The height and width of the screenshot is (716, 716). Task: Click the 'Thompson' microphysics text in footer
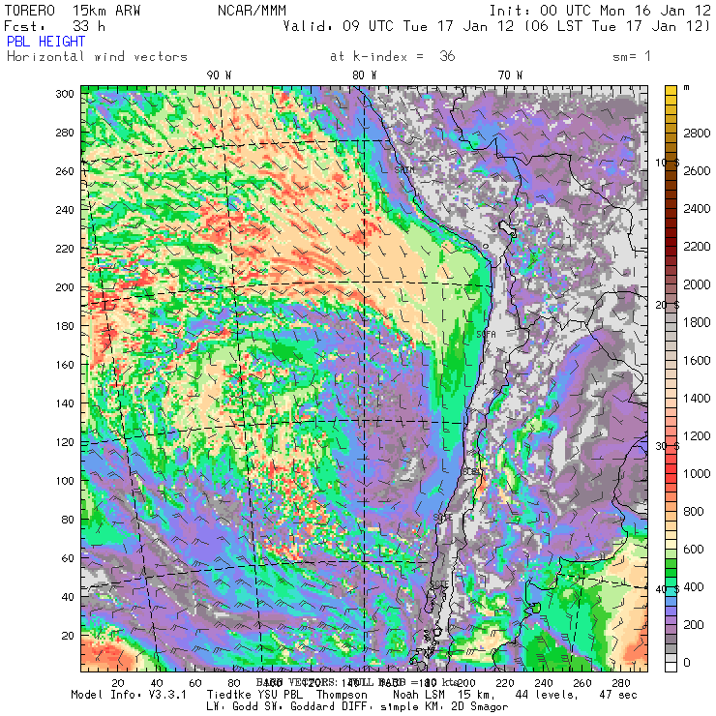(x=342, y=695)
